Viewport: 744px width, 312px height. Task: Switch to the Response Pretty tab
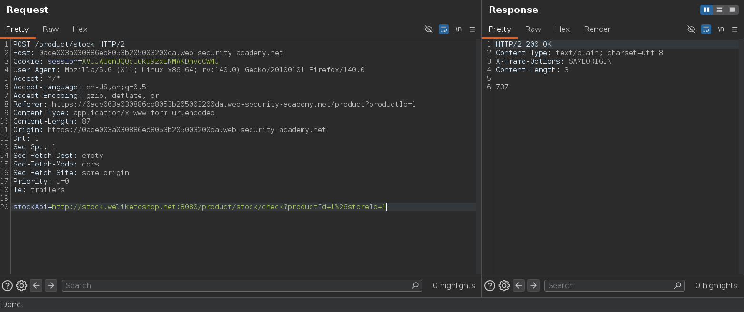click(x=500, y=29)
